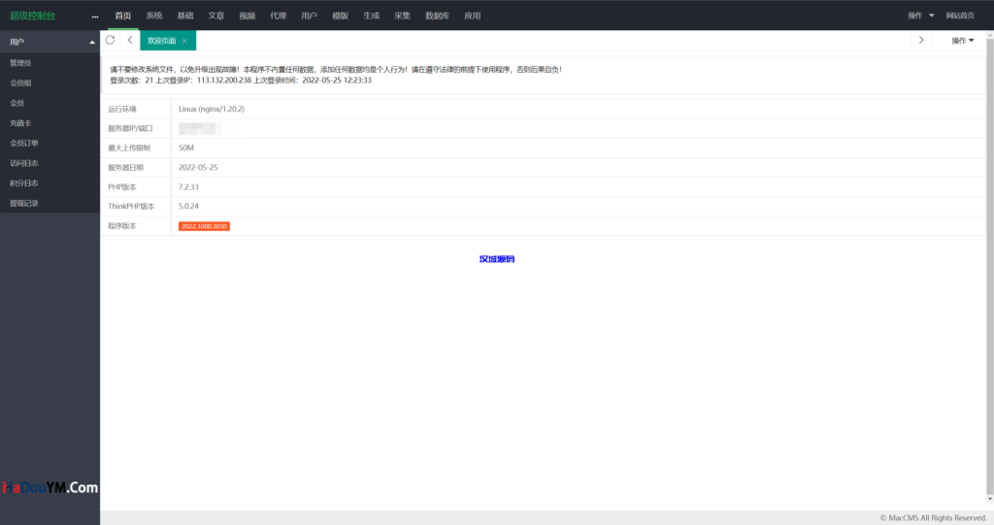Close the 欢迎页面 tab with its X
The width and height of the screenshot is (994, 525).
click(184, 41)
